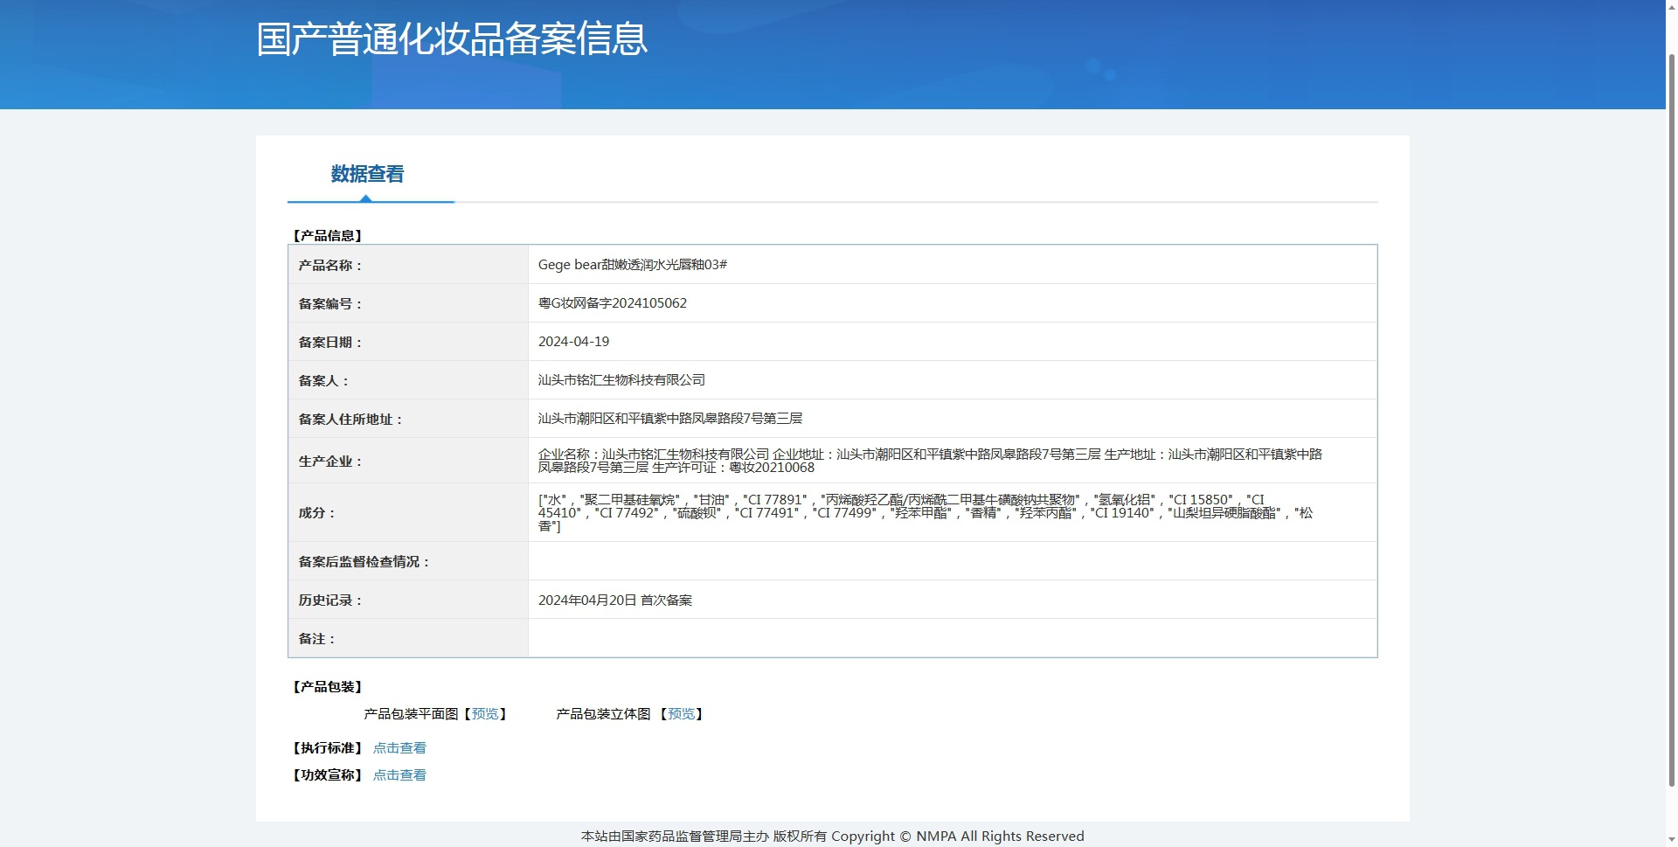Click the 产品包装平面图 label
Viewport: 1678px width, 847px height.
pos(412,714)
